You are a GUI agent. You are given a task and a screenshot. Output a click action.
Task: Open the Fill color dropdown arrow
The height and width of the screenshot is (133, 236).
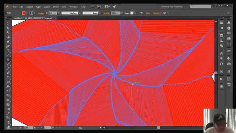click(27, 13)
